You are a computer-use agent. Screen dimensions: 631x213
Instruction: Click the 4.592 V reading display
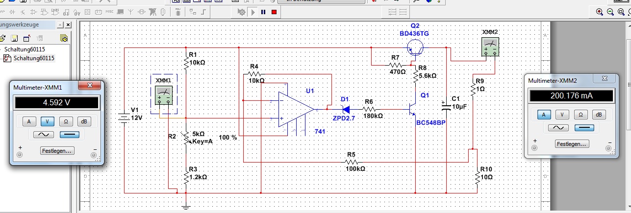coord(57,103)
